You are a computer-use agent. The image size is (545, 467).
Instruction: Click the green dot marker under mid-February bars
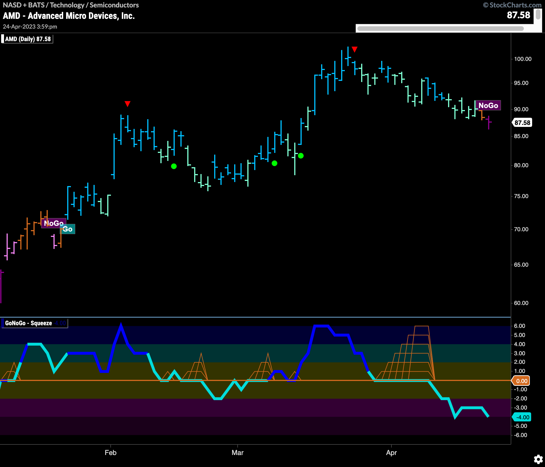click(x=174, y=166)
